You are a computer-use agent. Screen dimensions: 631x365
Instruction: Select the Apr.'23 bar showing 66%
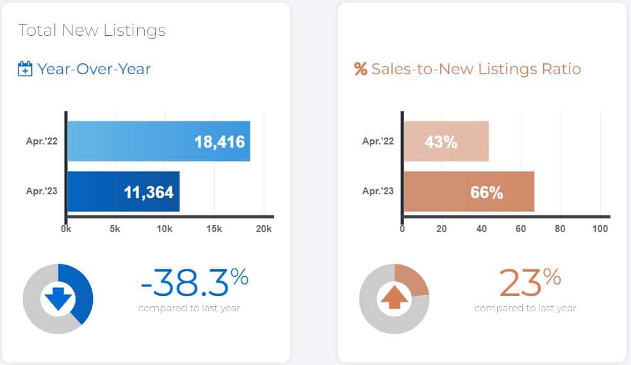click(x=468, y=191)
